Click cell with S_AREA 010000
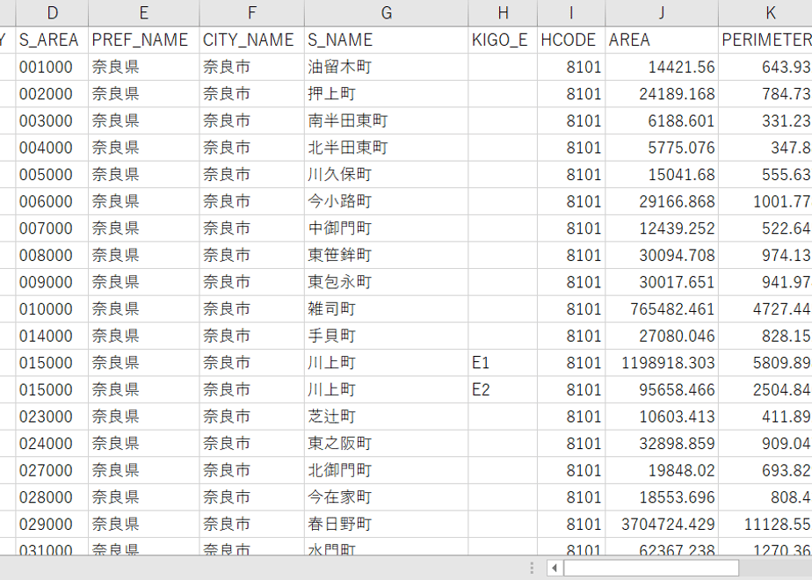This screenshot has width=812, height=580. (53, 309)
